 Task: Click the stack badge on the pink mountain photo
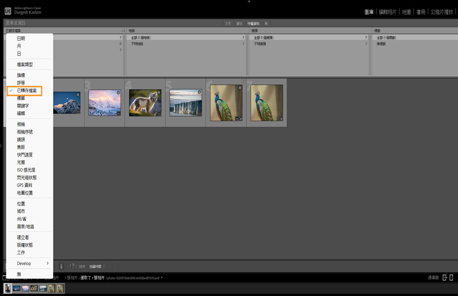(x=119, y=114)
